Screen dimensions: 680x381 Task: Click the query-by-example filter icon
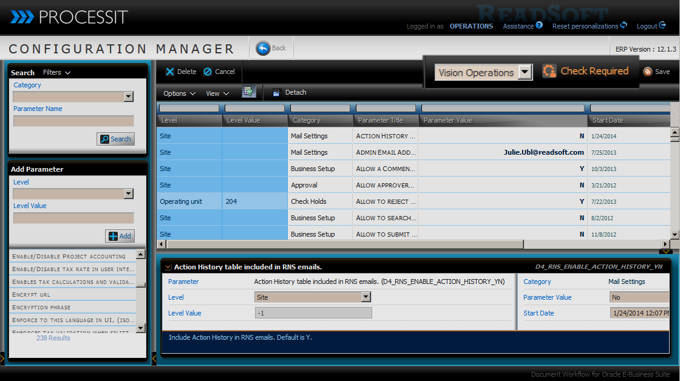click(x=248, y=92)
